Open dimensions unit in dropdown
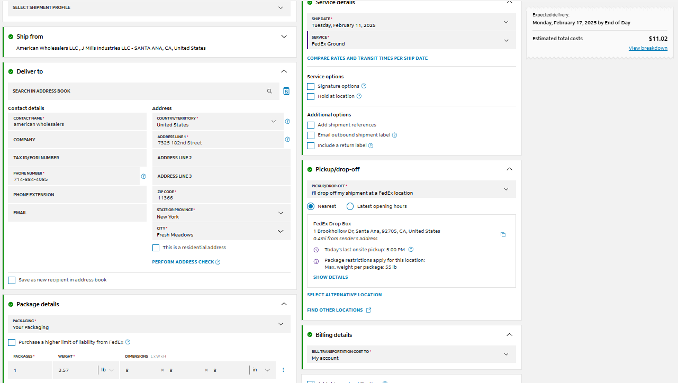Image resolution: width=678 pixels, height=383 pixels. (x=261, y=370)
